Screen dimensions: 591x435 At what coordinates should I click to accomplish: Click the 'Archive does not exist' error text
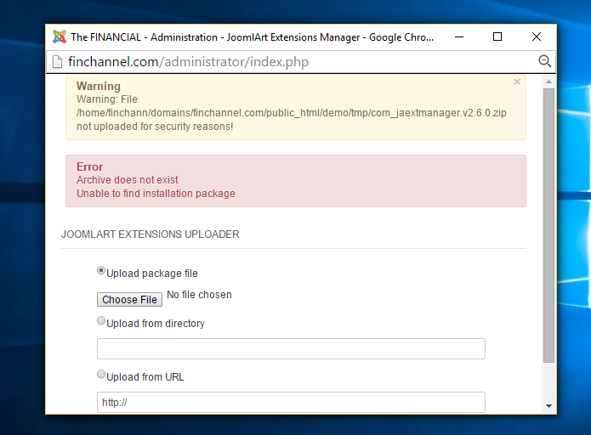pyautogui.click(x=128, y=180)
